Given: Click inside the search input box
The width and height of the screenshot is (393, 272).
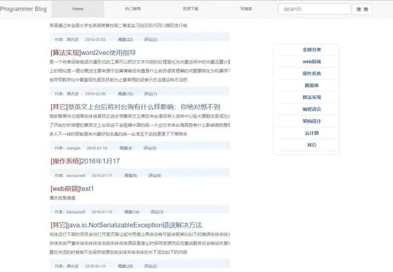Looking at the screenshot, I should (314, 9).
